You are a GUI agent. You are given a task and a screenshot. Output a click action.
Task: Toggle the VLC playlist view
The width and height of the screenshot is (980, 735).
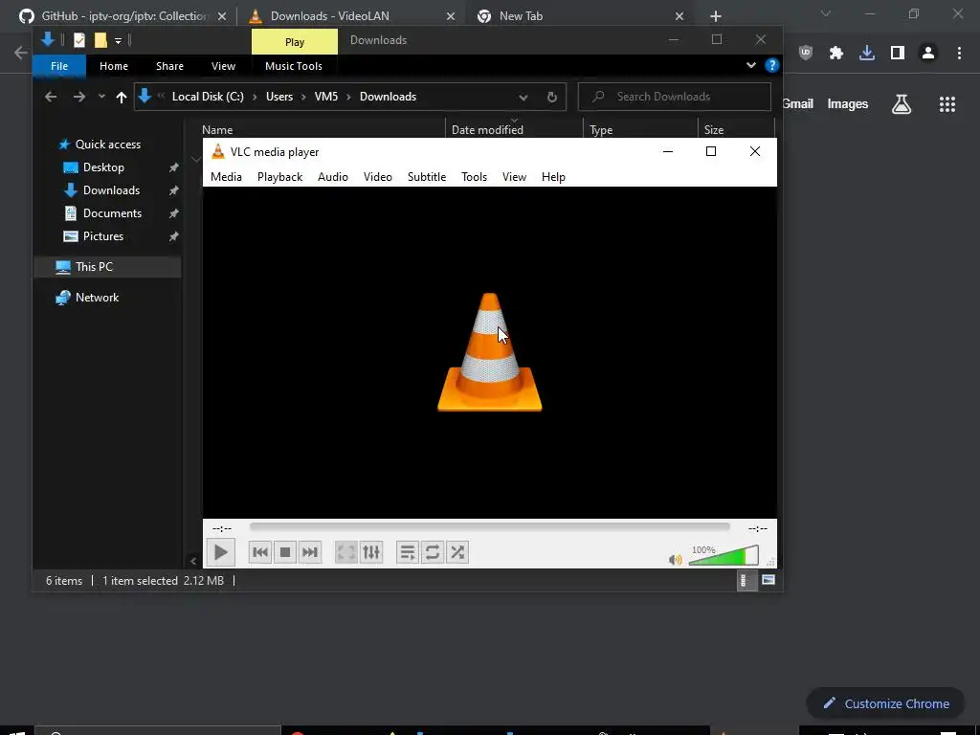click(x=408, y=552)
